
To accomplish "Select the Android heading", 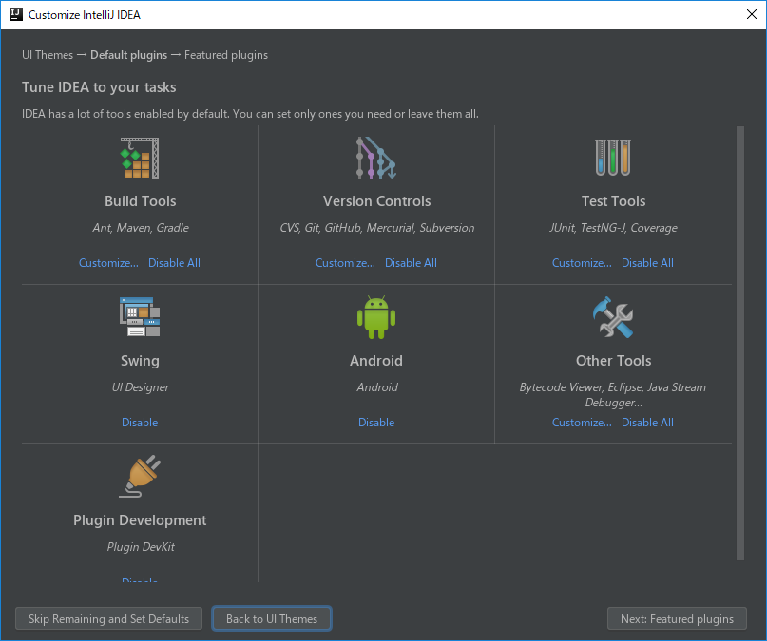I will pyautogui.click(x=376, y=361).
